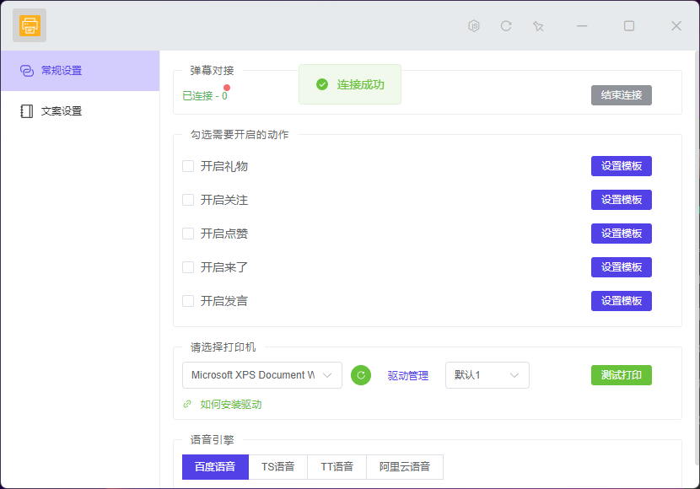Maximize the application window
700x489 pixels.
629,26
